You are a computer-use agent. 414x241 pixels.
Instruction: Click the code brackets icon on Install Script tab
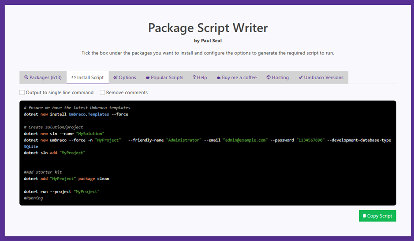coord(74,77)
